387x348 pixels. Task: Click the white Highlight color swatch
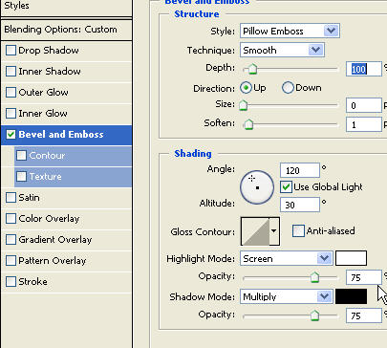351,258
